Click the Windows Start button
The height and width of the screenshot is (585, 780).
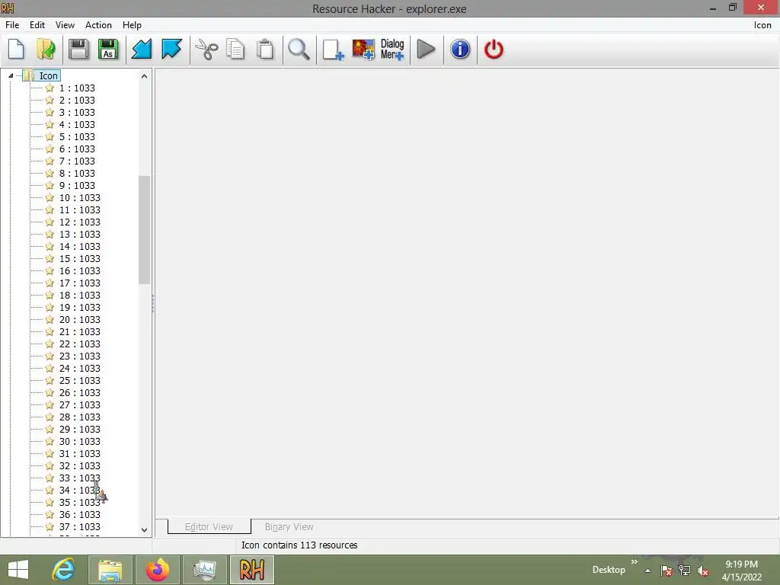tap(18, 570)
